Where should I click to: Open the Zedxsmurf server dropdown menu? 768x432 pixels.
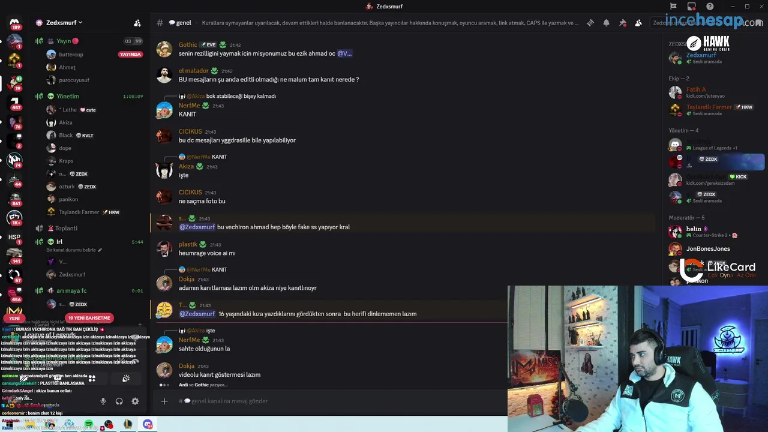coord(60,23)
